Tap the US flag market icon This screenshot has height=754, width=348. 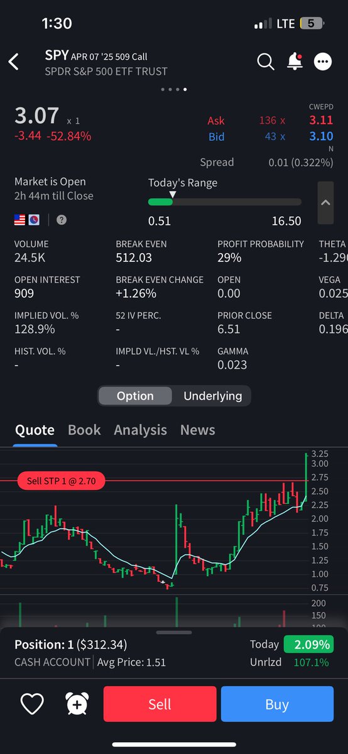tap(20, 220)
